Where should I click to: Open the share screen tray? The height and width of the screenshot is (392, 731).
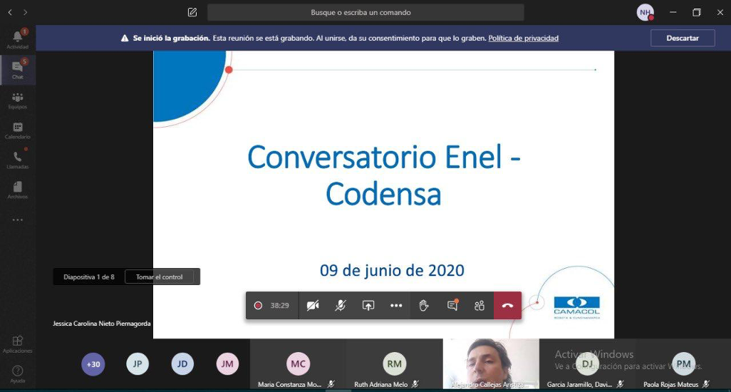368,305
